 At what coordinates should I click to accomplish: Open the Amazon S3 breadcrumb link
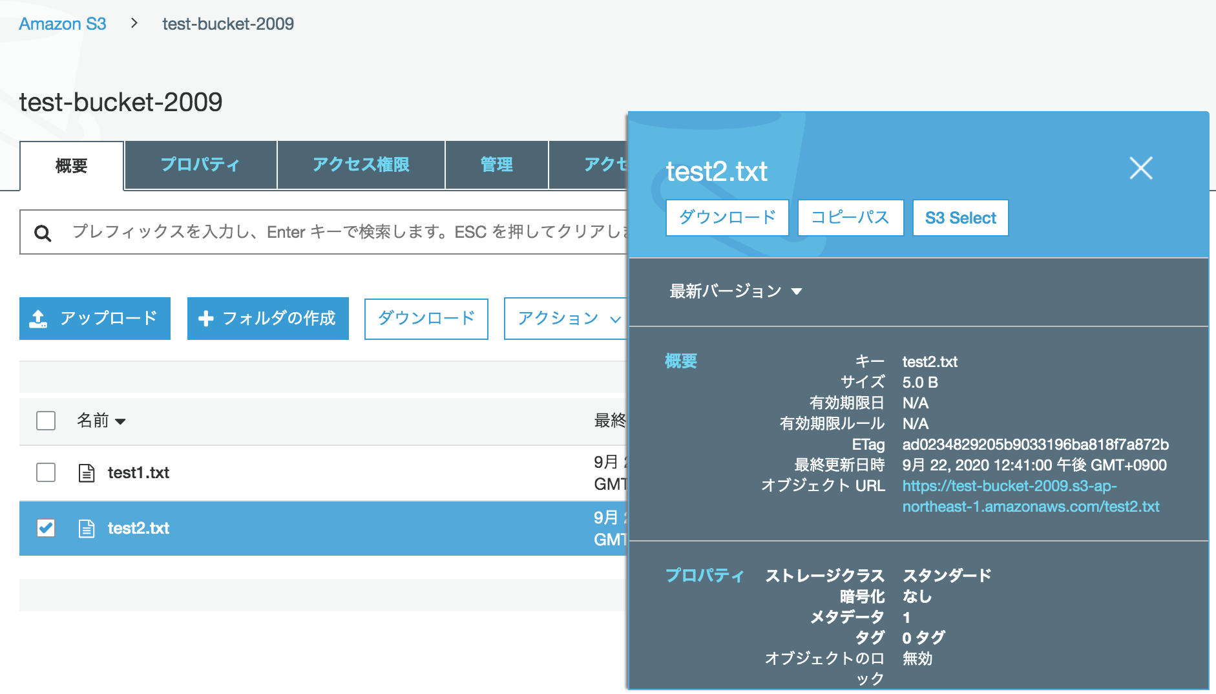click(x=63, y=24)
